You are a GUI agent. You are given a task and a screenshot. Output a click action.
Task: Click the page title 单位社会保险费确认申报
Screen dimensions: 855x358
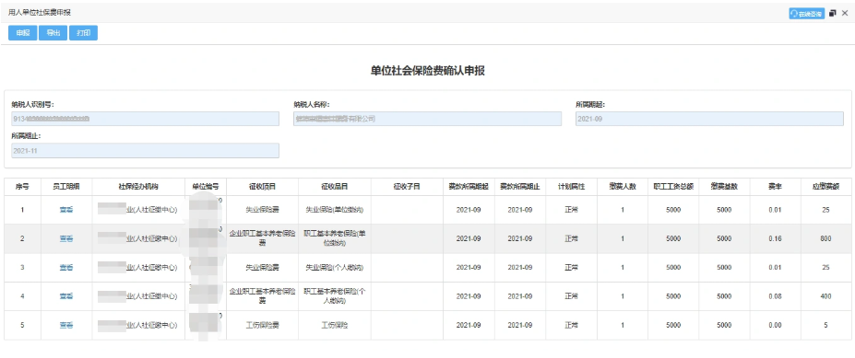(428, 71)
